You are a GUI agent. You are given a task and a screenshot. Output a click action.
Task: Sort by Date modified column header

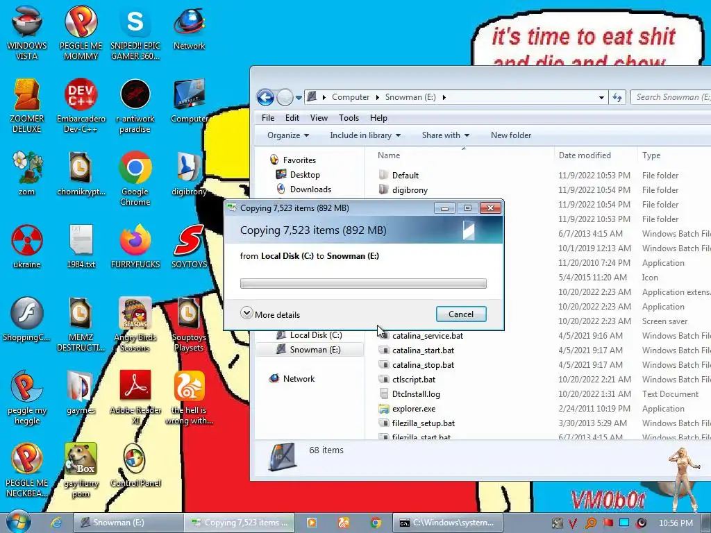point(595,155)
